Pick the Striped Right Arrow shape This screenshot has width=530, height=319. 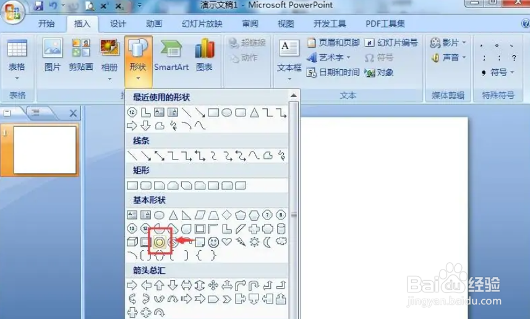tap(186, 299)
